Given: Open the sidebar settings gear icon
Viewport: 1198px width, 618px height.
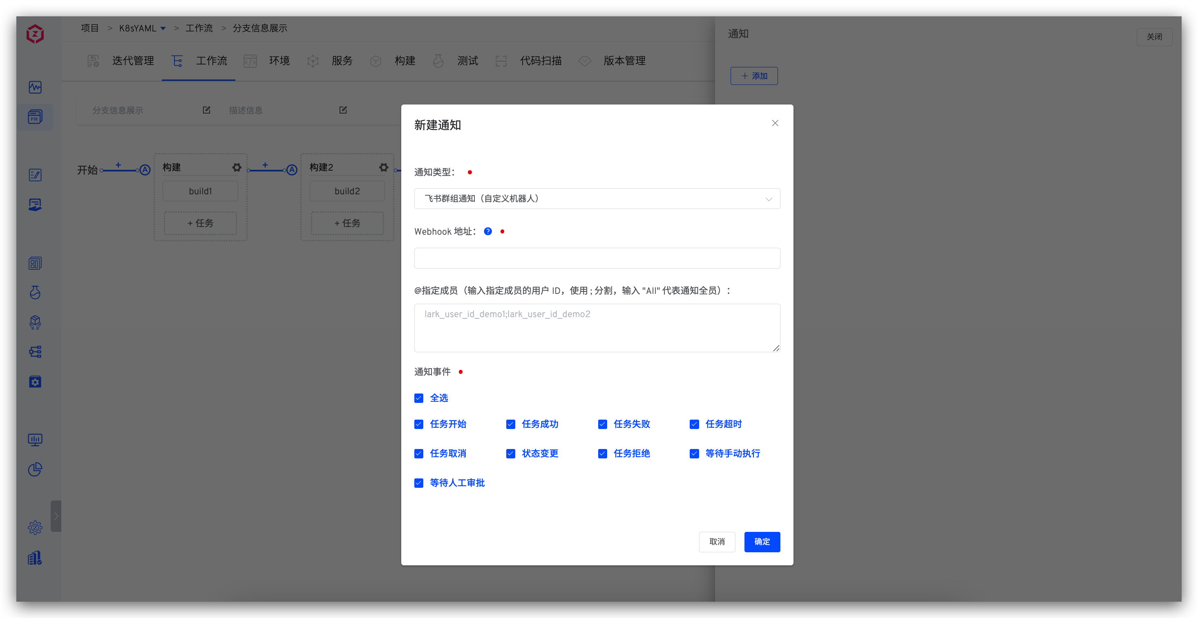Looking at the screenshot, I should [35, 527].
